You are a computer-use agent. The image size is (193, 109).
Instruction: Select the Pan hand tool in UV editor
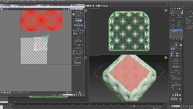click(74, 95)
